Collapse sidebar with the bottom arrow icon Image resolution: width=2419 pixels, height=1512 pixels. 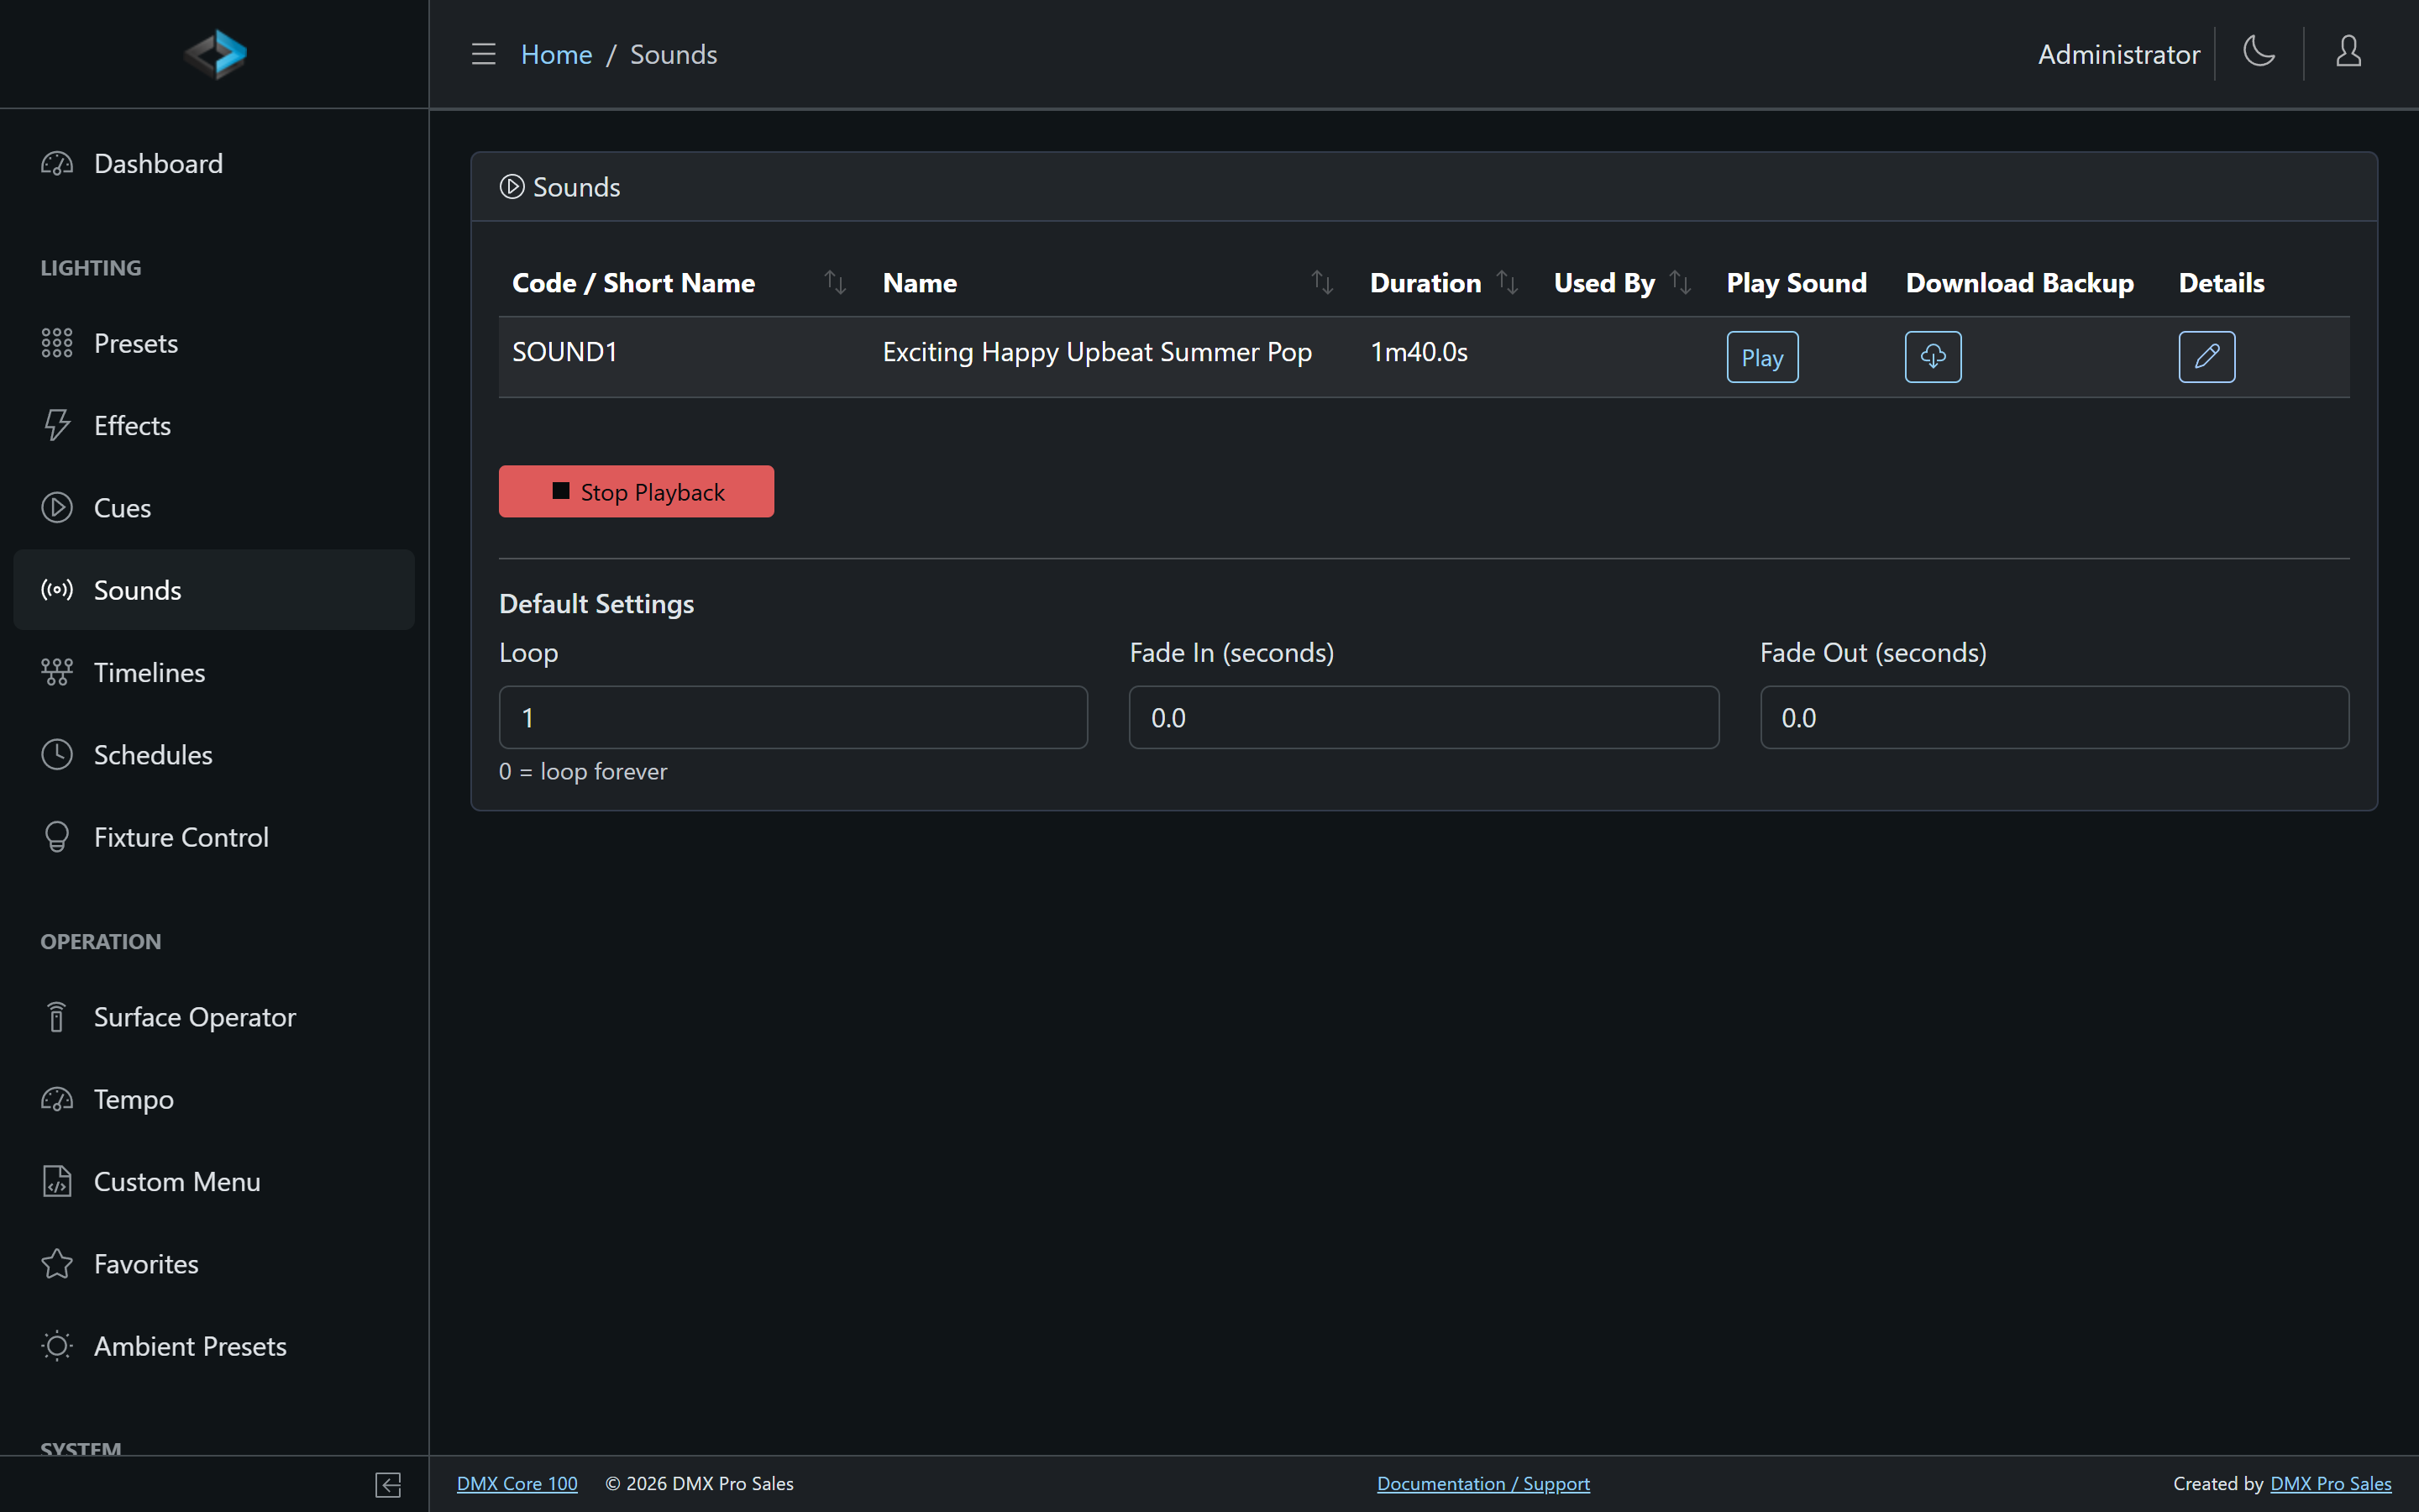pyautogui.click(x=388, y=1485)
